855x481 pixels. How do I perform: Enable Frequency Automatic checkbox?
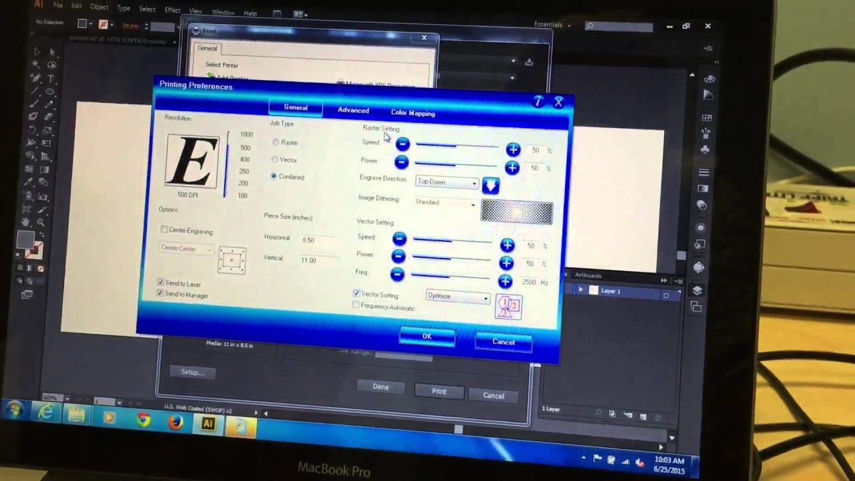click(355, 305)
